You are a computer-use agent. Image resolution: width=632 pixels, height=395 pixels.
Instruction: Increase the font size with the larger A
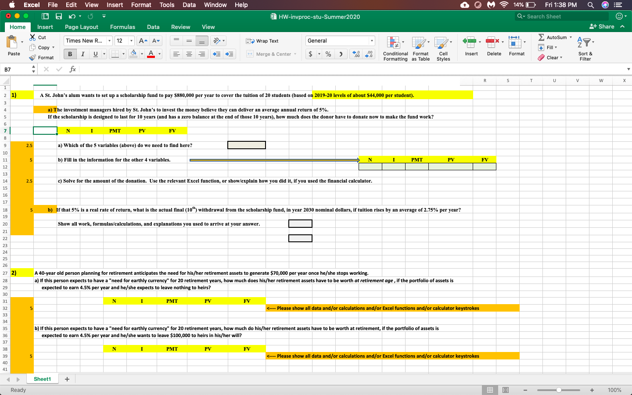142,41
